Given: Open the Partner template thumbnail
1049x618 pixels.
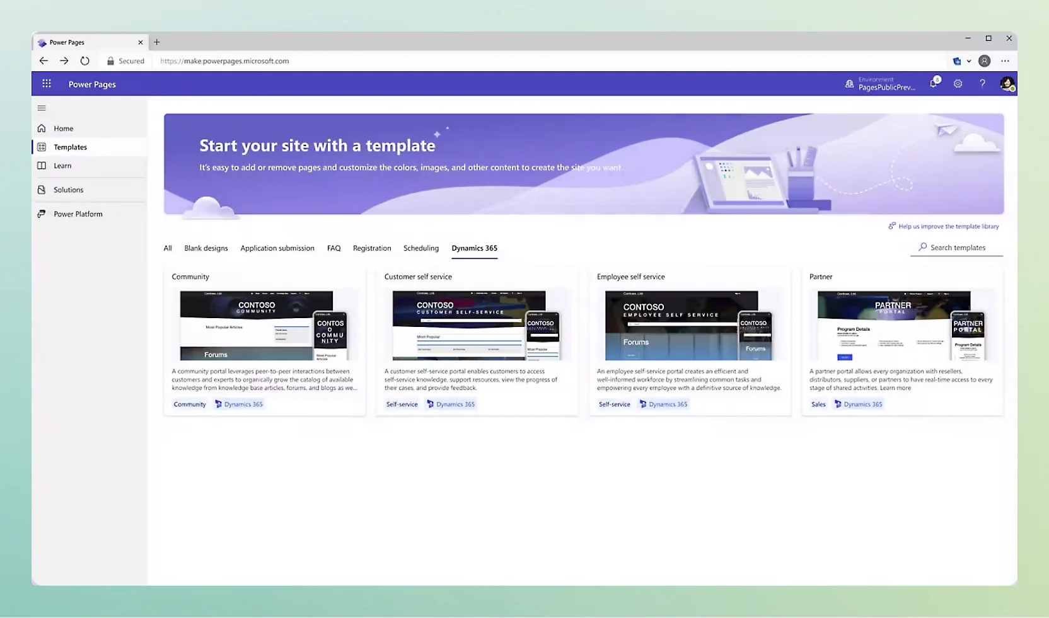Looking at the screenshot, I should point(901,325).
